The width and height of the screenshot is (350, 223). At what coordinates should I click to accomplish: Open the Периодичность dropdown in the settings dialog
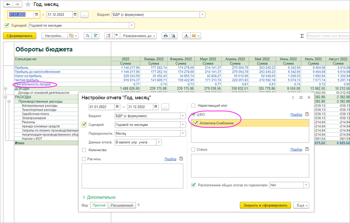coord(183,133)
